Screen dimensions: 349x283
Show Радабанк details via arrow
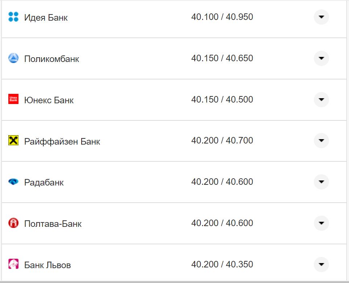click(321, 182)
